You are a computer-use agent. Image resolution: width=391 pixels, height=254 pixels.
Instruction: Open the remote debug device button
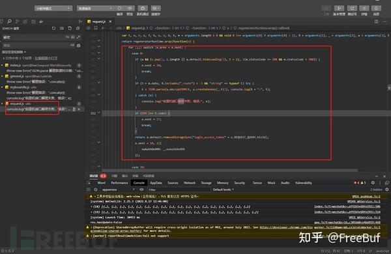pos(143,8)
